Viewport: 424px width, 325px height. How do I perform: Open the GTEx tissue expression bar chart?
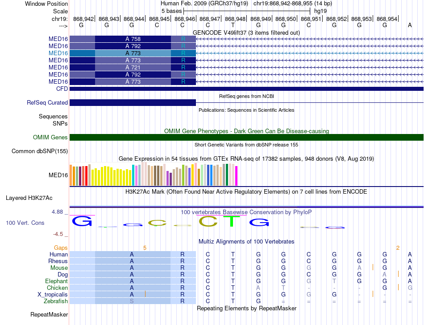(154, 174)
